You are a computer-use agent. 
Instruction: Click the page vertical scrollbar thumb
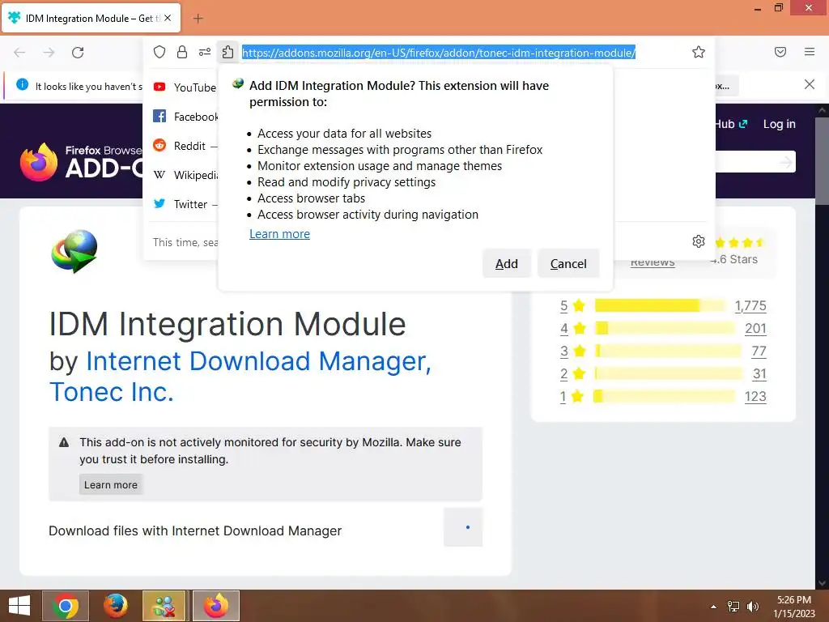(823, 160)
